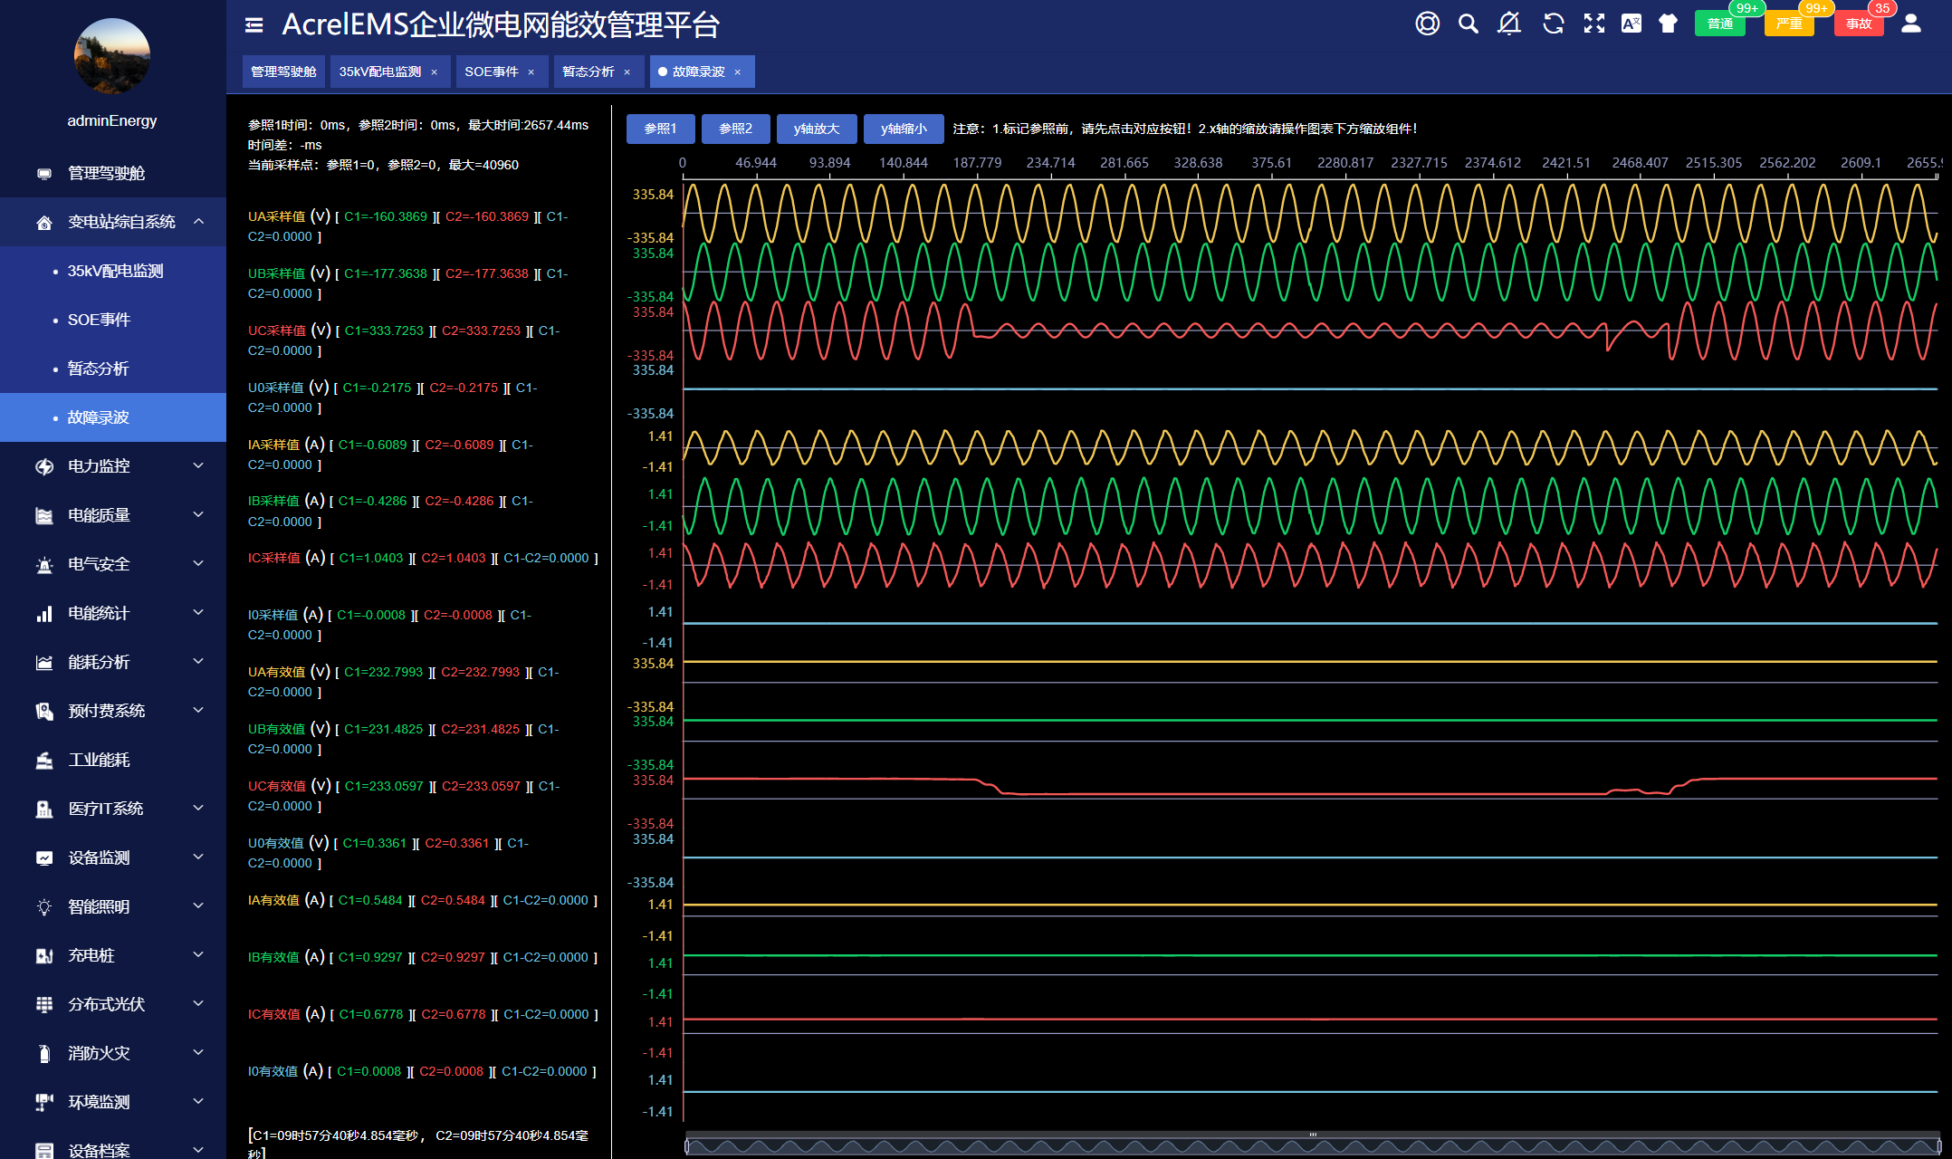This screenshot has height=1159, width=1952.
Task: Open the search magnifier icon
Action: 1468,24
